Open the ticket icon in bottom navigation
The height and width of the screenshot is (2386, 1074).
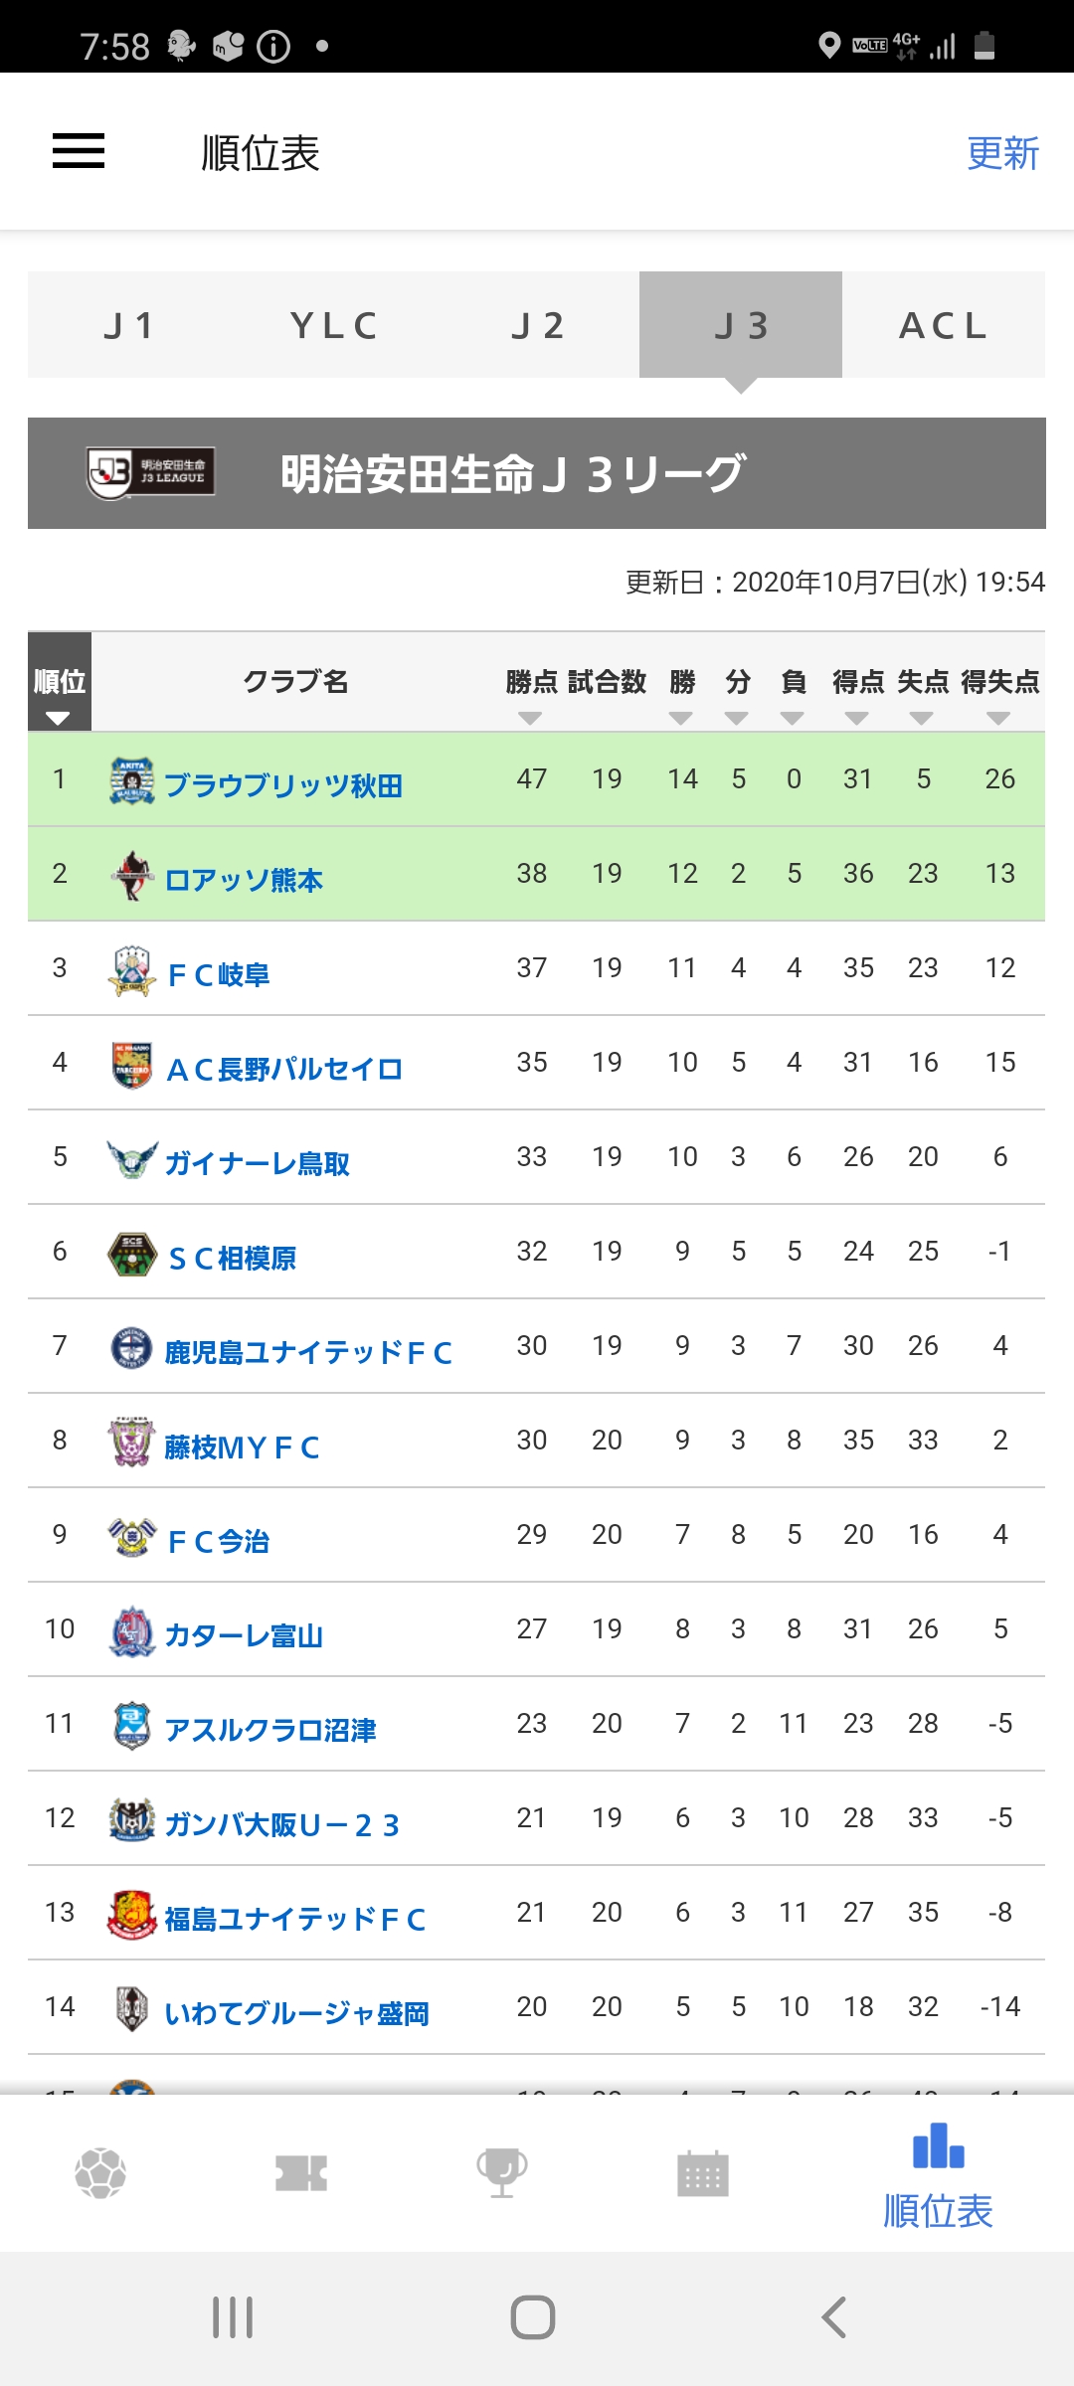(301, 2172)
